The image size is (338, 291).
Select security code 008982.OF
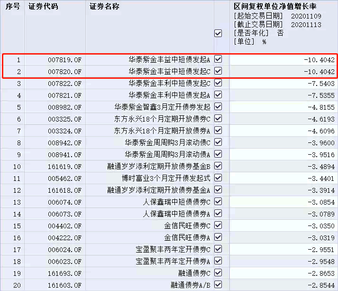[64, 107]
